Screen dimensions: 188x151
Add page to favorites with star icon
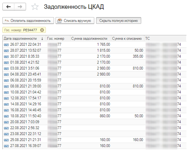click(35, 7)
